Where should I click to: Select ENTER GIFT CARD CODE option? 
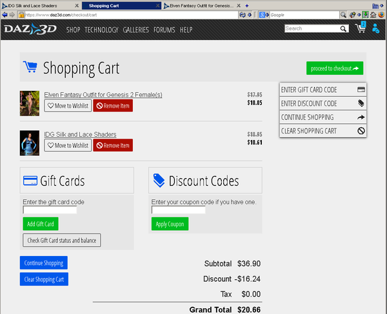(323, 90)
